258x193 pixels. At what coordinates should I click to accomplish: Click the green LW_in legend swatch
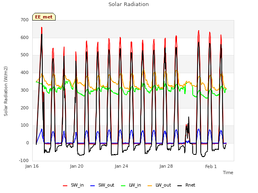(x=123, y=186)
